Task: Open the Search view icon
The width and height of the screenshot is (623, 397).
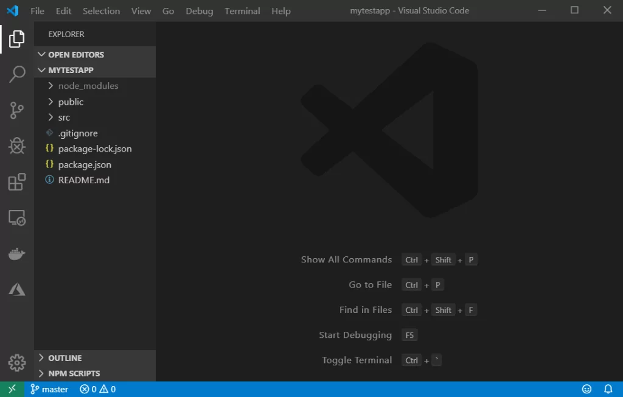Action: coord(16,74)
